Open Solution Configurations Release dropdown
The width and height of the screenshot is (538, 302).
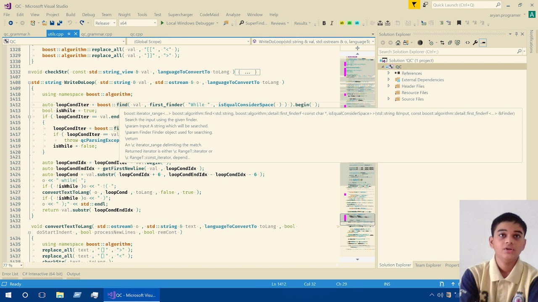coord(105,23)
